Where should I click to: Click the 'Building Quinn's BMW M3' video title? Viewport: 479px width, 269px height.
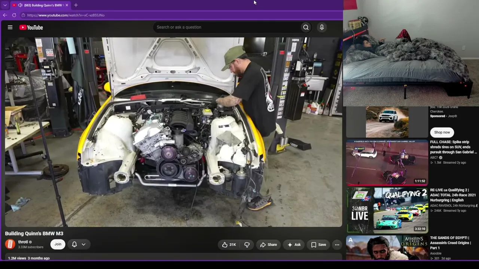pos(34,234)
